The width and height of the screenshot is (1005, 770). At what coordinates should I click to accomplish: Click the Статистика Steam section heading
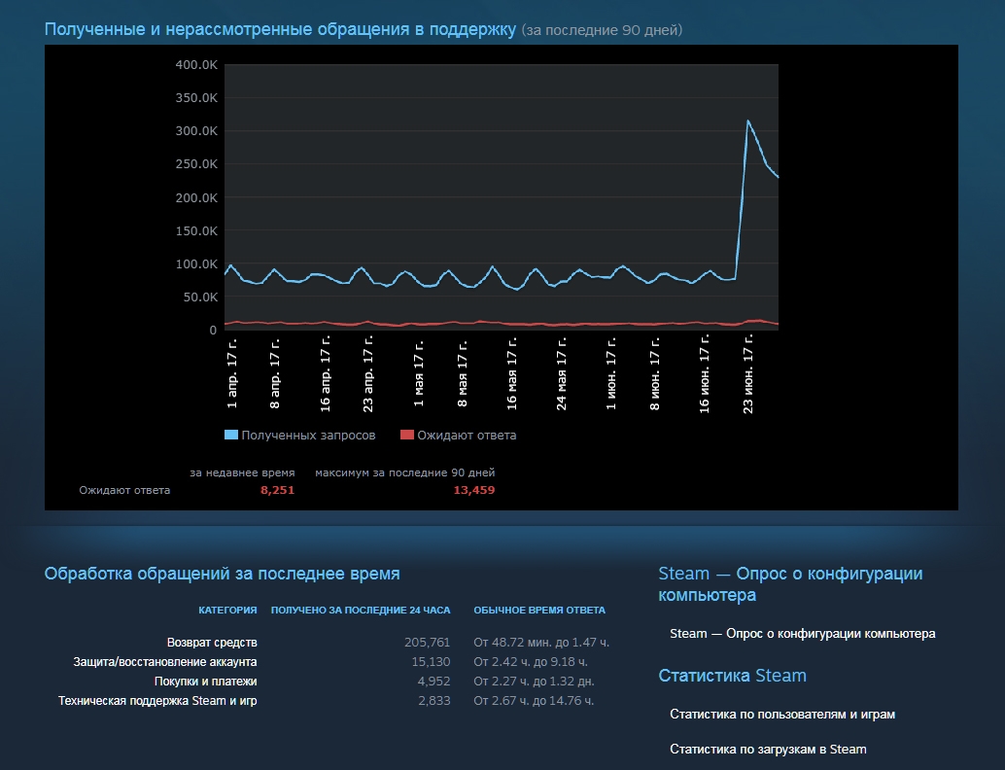[x=732, y=676]
